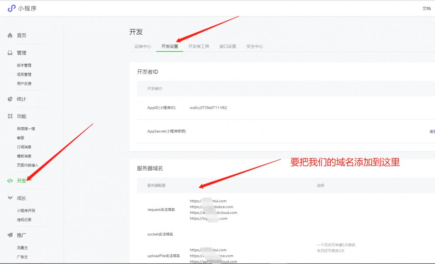
Task: Click the 功能 grid icon in sidebar
Action: pyautogui.click(x=9, y=116)
